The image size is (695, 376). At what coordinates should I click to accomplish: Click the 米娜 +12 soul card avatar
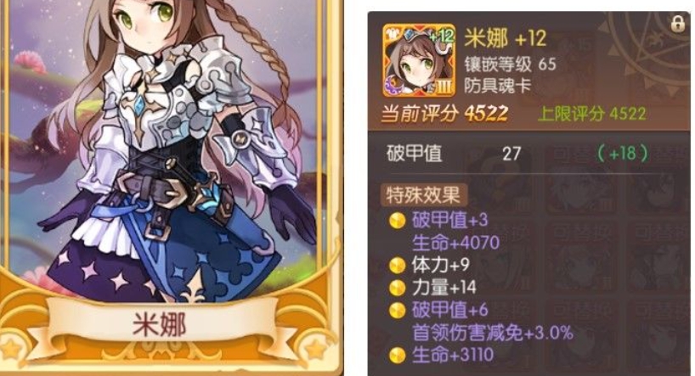pos(419,60)
